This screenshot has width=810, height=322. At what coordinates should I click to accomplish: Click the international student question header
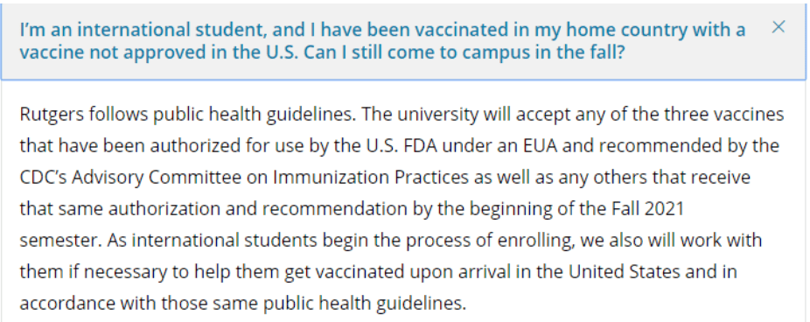pos(403,42)
